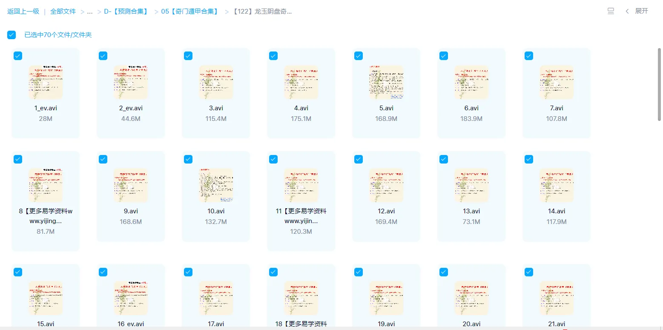Image resolution: width=663 pixels, height=330 pixels.
Task: Uncheck 14.avi in the file grid
Action: pos(528,159)
